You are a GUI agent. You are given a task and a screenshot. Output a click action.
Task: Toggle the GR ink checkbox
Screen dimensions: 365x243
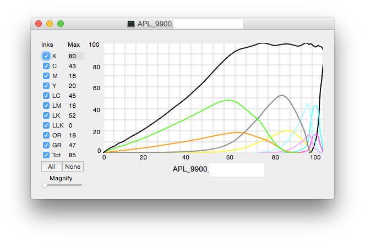(46, 145)
